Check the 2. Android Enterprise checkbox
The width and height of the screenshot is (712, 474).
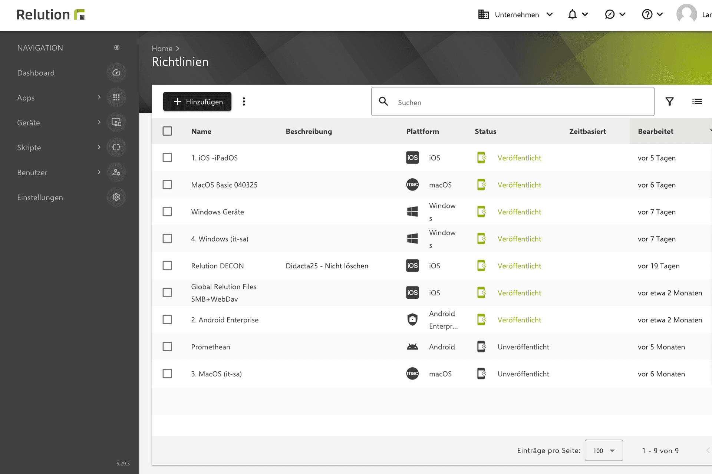[167, 319]
